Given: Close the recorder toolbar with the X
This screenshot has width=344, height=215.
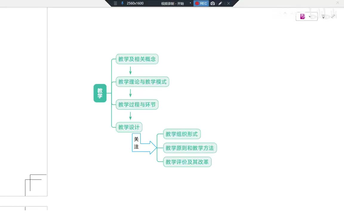Looking at the screenshot, I should [229, 3].
